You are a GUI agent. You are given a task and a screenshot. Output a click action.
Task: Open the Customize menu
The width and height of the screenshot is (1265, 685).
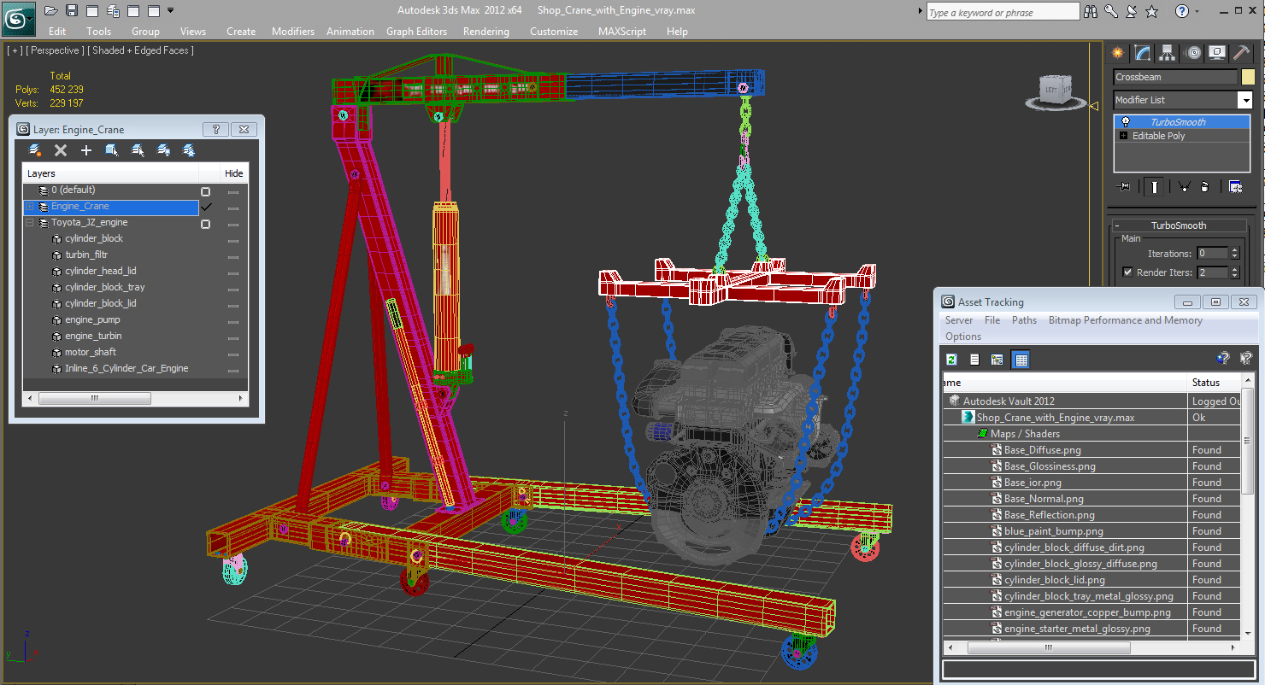(554, 32)
